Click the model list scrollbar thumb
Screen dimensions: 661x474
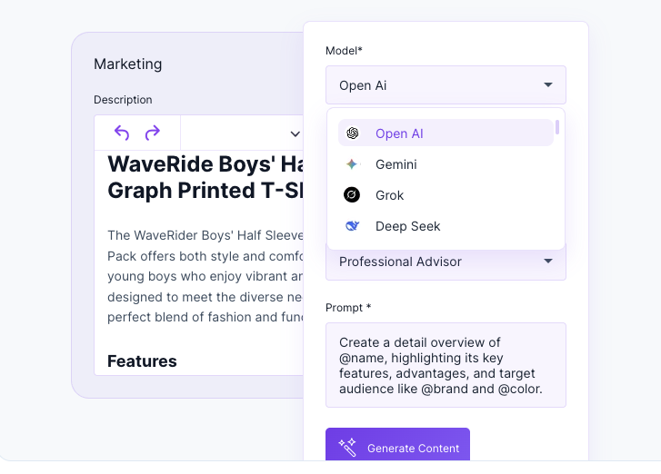point(557,127)
